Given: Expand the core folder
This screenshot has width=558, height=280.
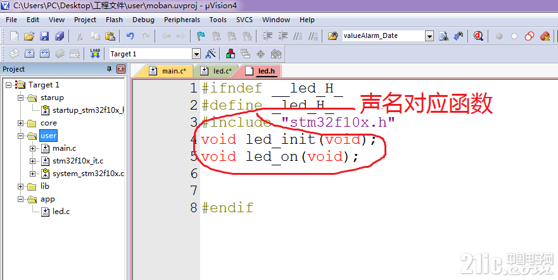Looking at the screenshot, I should pos(21,123).
